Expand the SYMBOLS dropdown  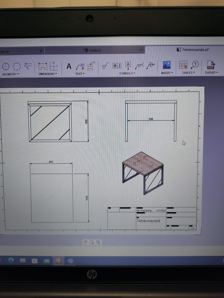coord(127,73)
